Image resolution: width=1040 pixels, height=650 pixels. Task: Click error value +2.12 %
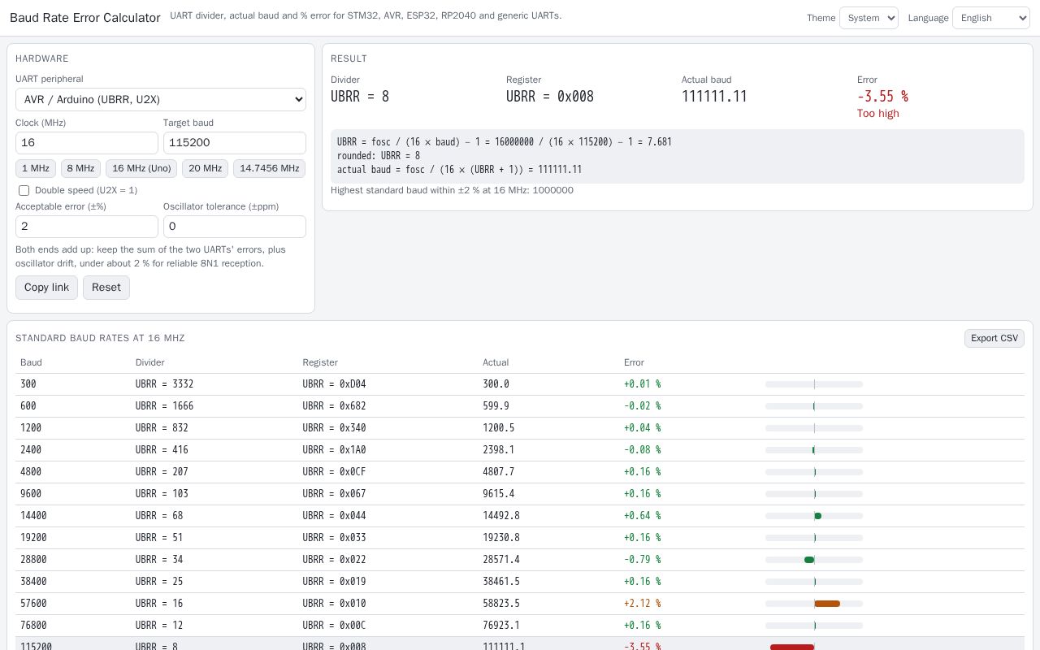pos(642,603)
